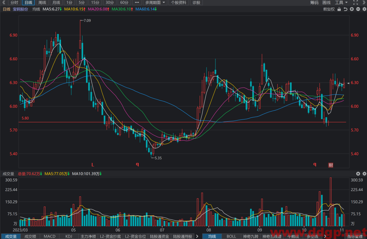Screen dimensions: 367x239
Task: Select the 成交额 sub-indicator tab
Action: [30, 236]
